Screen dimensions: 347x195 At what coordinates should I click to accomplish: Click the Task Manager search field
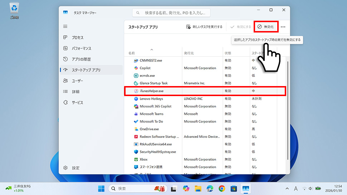tap(172, 13)
